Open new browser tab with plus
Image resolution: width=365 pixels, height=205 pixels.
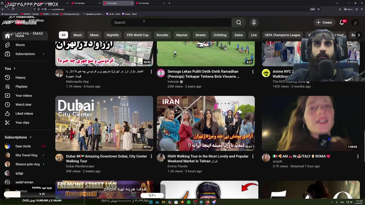[x=169, y=3]
